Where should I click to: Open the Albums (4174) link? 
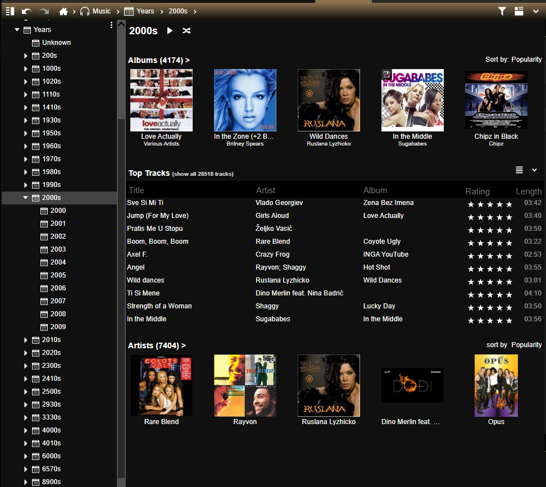tap(158, 60)
